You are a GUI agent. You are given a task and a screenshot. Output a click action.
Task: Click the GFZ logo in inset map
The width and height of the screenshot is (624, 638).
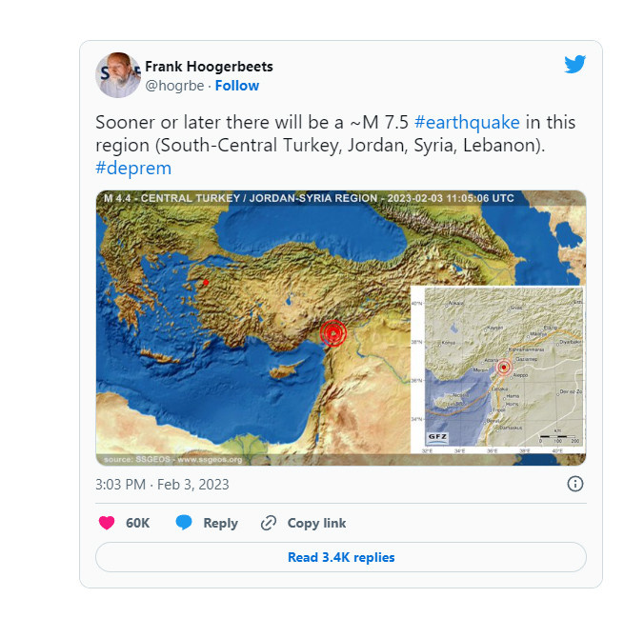click(x=437, y=437)
